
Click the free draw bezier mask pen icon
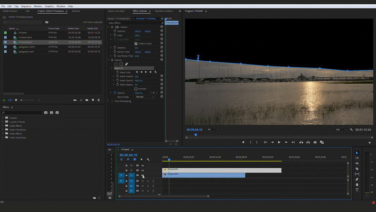pos(126,64)
